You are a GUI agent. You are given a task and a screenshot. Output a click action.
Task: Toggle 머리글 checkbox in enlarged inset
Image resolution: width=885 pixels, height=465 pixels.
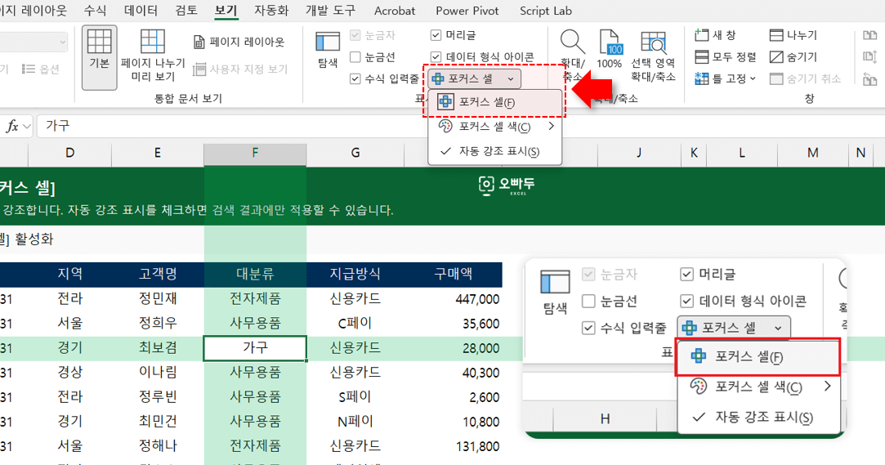[x=686, y=275]
